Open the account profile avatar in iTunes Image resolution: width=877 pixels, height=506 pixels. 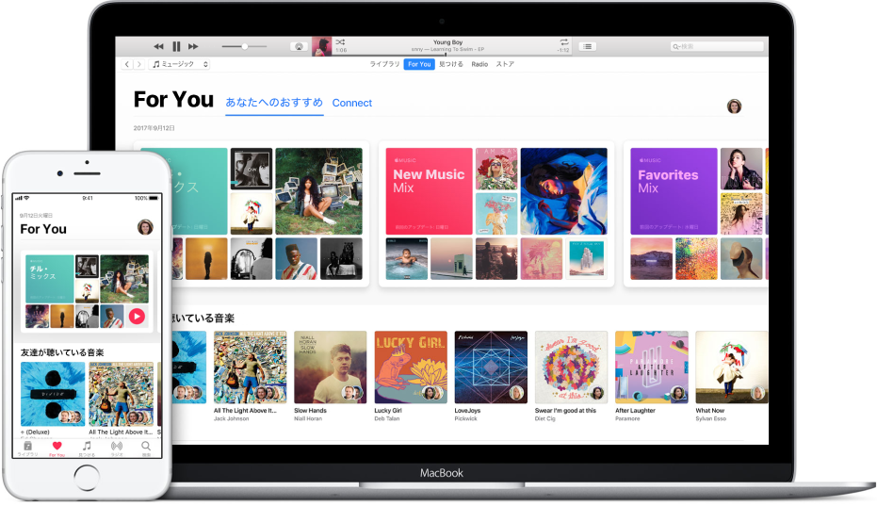point(734,106)
